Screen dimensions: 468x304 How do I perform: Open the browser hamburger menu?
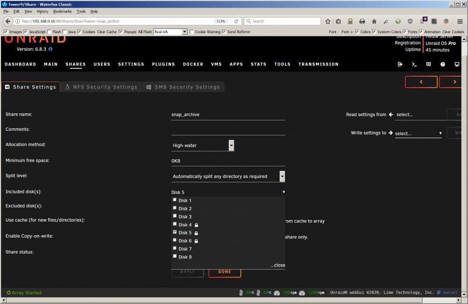tap(460, 21)
